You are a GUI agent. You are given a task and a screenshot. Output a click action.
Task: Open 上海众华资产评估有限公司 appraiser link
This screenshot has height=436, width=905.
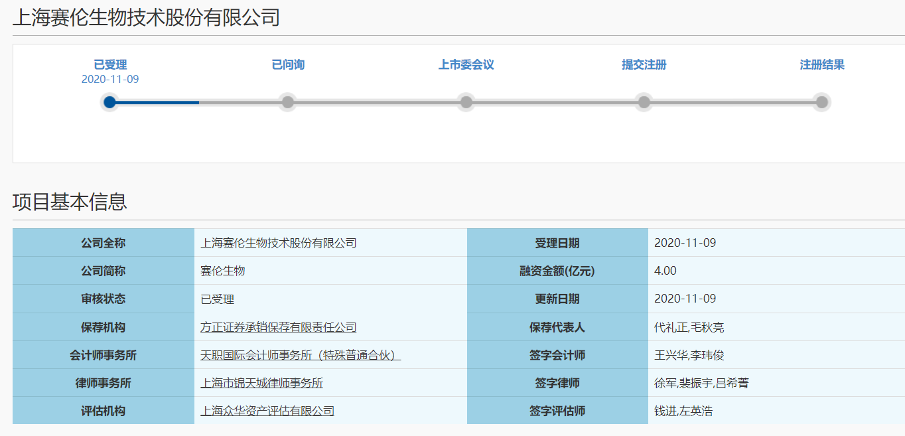click(x=267, y=411)
